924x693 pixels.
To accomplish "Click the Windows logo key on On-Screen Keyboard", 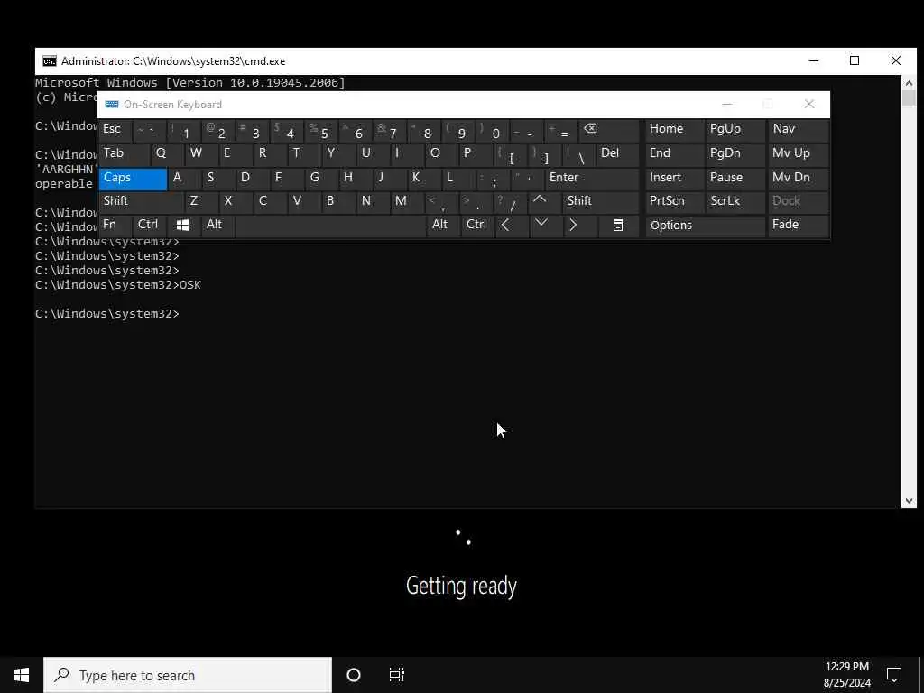I will [x=182, y=225].
